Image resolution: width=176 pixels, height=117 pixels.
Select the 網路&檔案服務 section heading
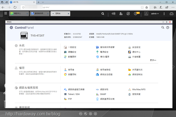click(x=29, y=88)
